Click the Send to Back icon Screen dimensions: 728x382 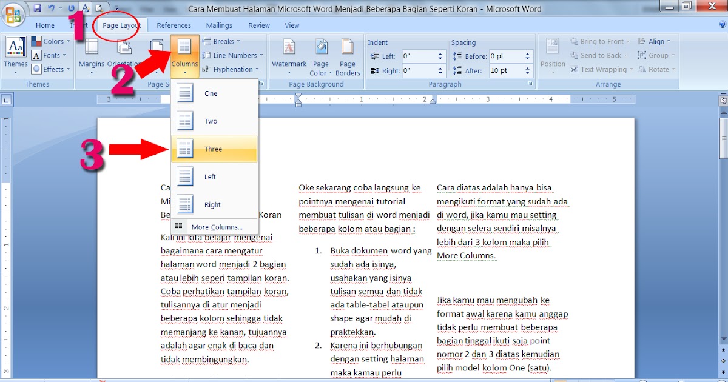(574, 55)
